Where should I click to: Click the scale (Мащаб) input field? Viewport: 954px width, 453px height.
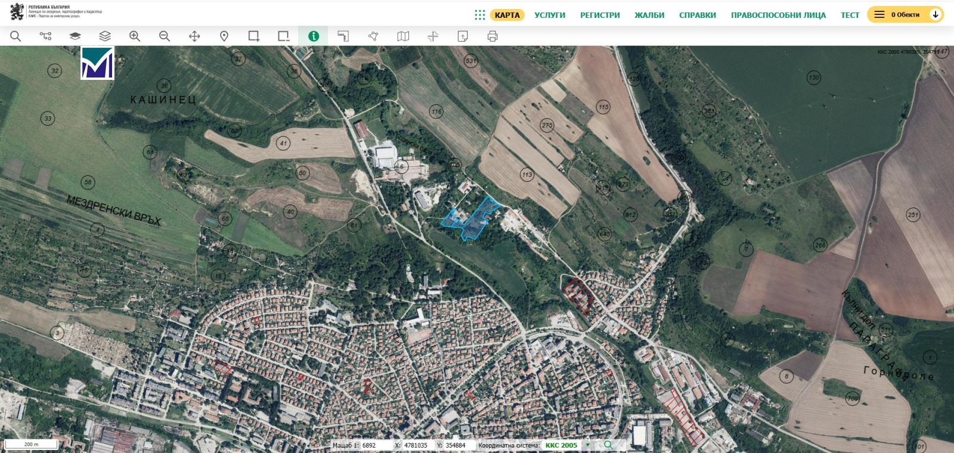[x=373, y=445]
